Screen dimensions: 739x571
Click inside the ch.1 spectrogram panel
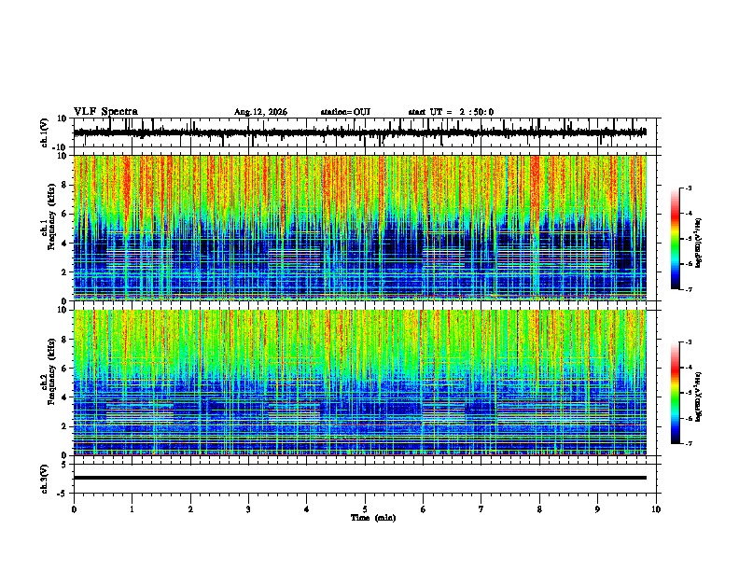(359, 228)
